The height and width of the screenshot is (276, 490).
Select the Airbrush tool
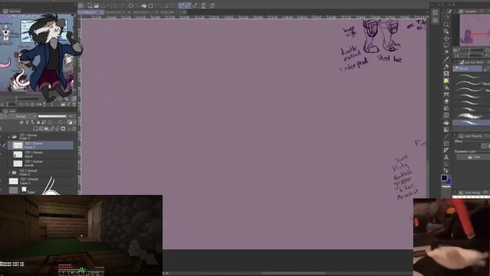[x=446, y=88]
